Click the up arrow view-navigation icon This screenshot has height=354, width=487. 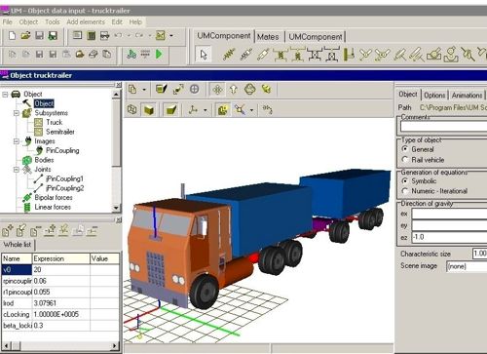pyautogui.click(x=234, y=89)
